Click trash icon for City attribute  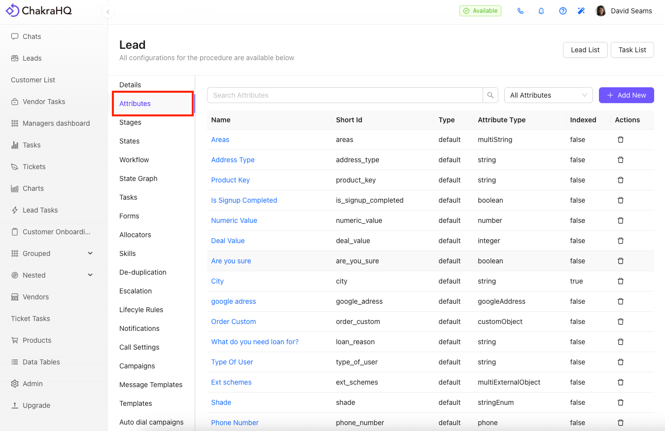point(620,281)
